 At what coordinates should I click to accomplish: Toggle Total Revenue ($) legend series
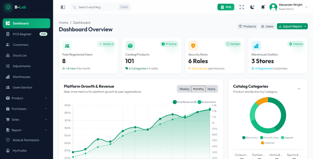185,102
